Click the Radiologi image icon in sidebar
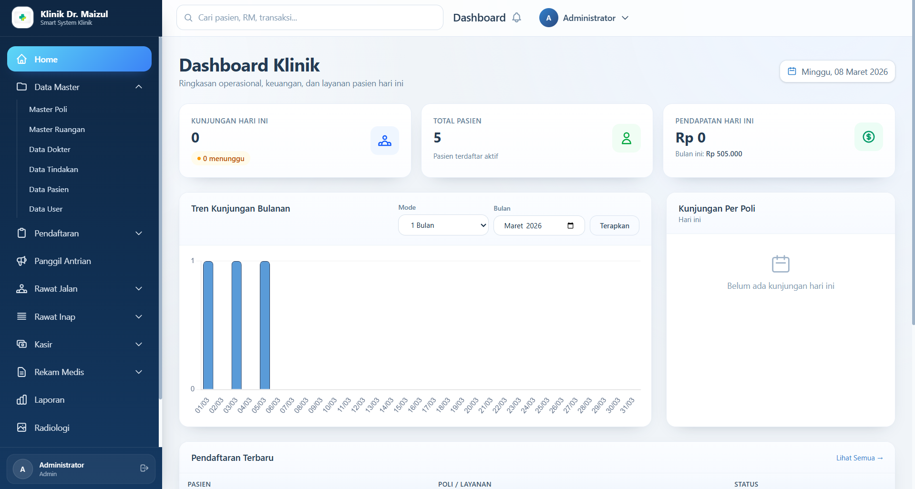 tap(22, 428)
